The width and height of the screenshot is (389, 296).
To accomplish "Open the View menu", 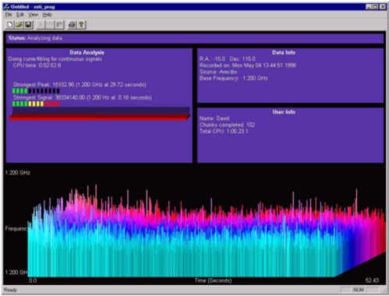I will point(34,15).
